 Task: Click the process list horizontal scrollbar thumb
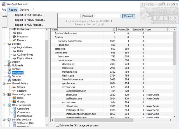click(x=94, y=120)
